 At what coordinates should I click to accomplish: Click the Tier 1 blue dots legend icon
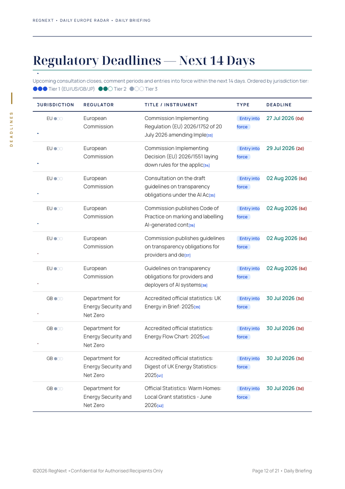[x=40, y=89]
